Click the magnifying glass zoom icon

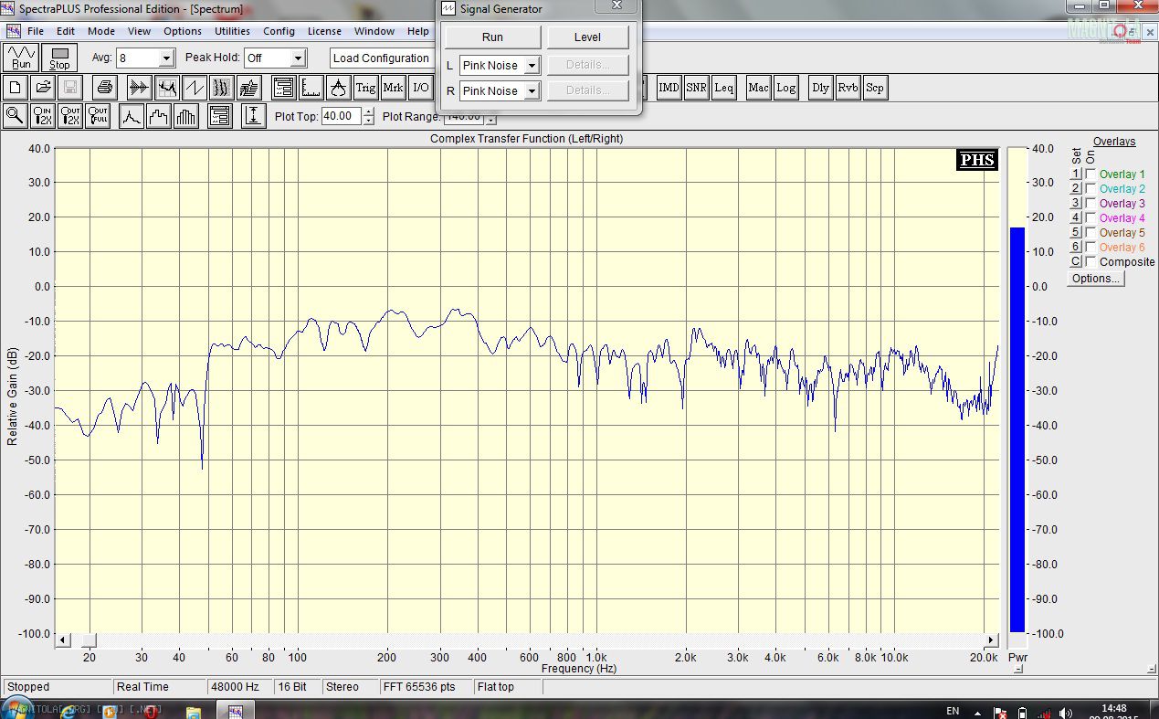pyautogui.click(x=16, y=116)
